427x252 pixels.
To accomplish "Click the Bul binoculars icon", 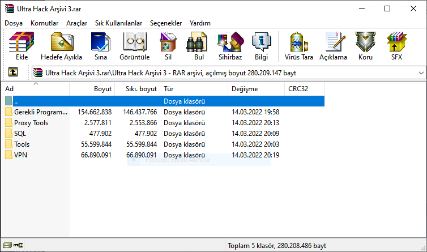I will [197, 42].
